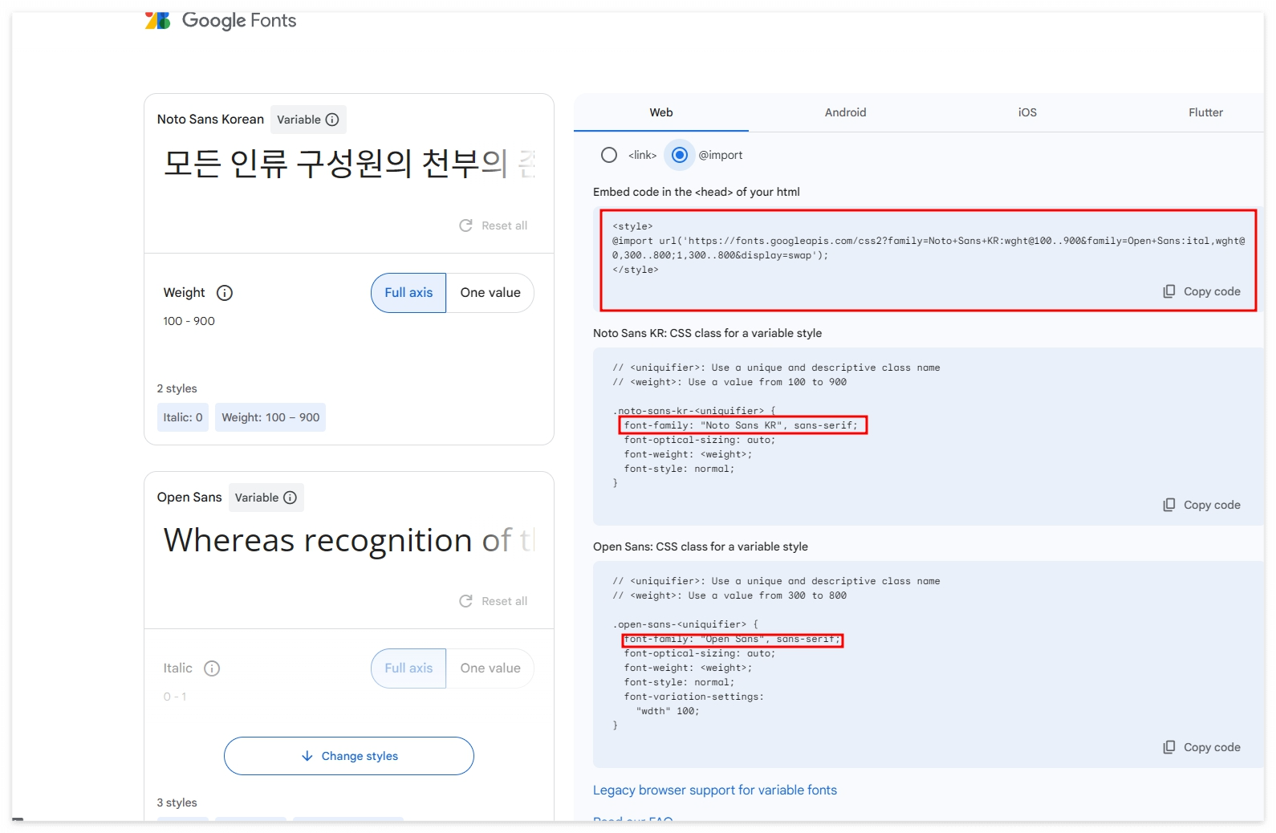The height and width of the screenshot is (833, 1276).
Task: Click the Open Sans font-family line
Action: coord(732,640)
